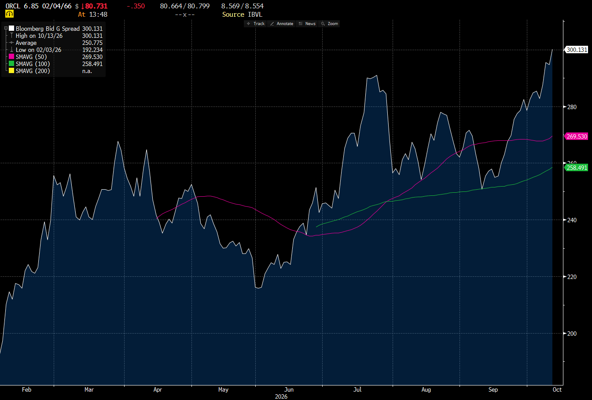Click the Average value 250.775 in legend
The image size is (592, 400).
tap(92, 43)
